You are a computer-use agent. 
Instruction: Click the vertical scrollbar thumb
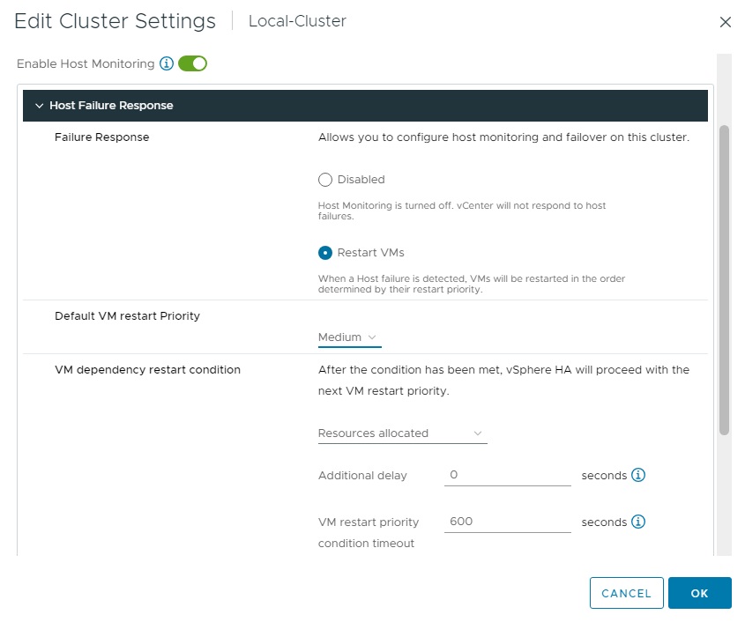(724, 279)
